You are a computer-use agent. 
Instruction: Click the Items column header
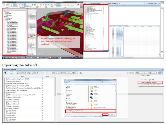pos(23,77)
